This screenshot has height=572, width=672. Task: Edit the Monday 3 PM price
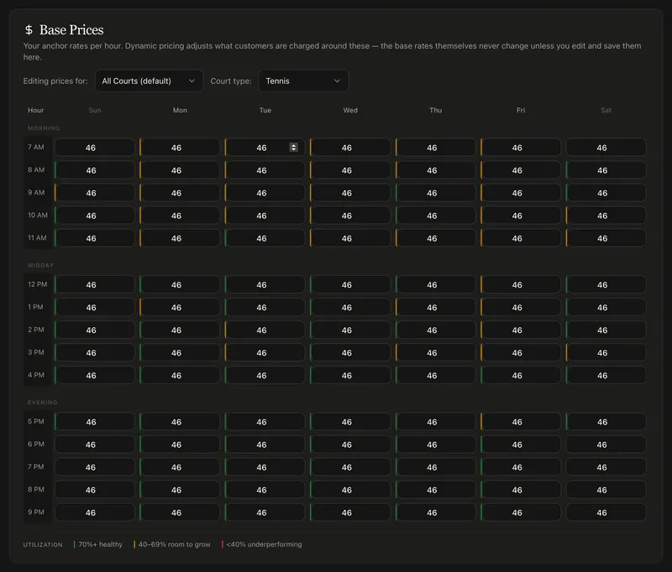coord(180,352)
